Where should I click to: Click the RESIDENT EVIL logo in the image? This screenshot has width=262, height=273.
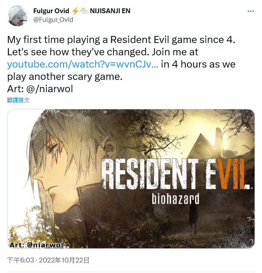[176, 173]
